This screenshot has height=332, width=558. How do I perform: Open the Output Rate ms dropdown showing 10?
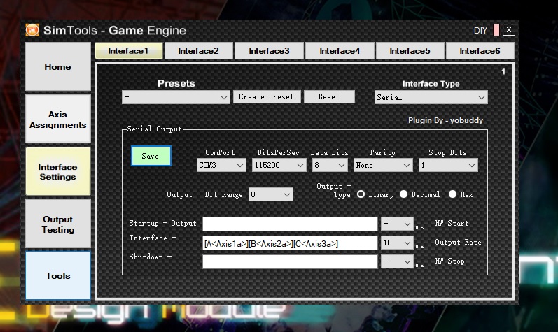(397, 243)
